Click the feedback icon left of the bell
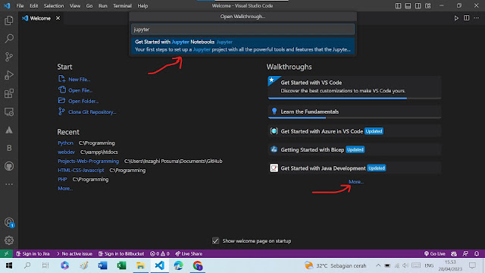 click(x=465, y=253)
